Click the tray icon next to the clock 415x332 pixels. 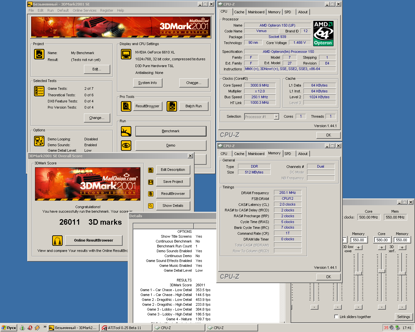[397, 328]
